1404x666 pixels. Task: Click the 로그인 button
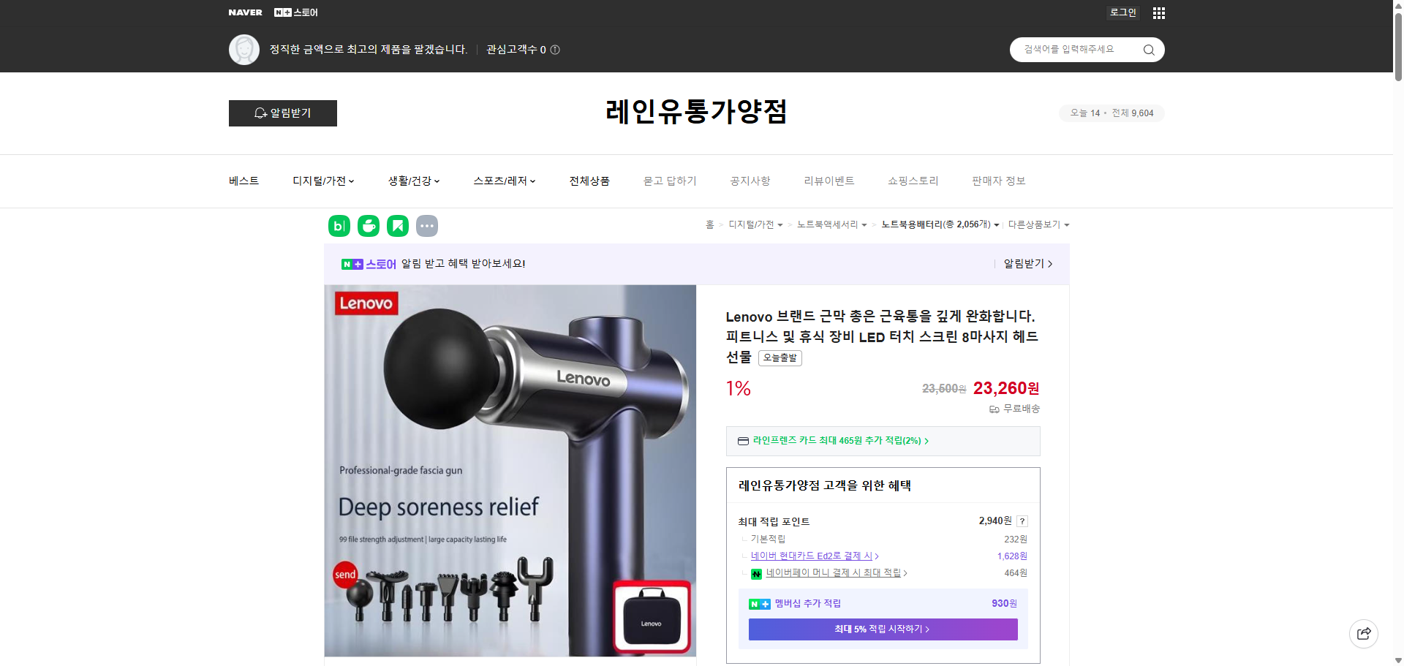1122,12
